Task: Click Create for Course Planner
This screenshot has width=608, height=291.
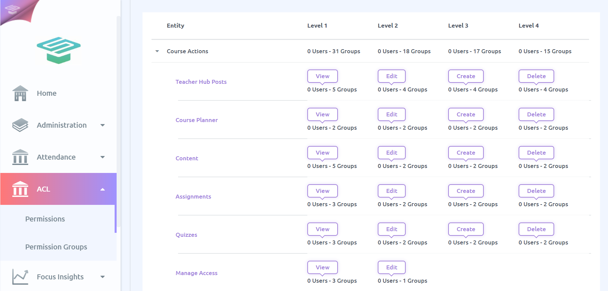Action: pyautogui.click(x=466, y=114)
